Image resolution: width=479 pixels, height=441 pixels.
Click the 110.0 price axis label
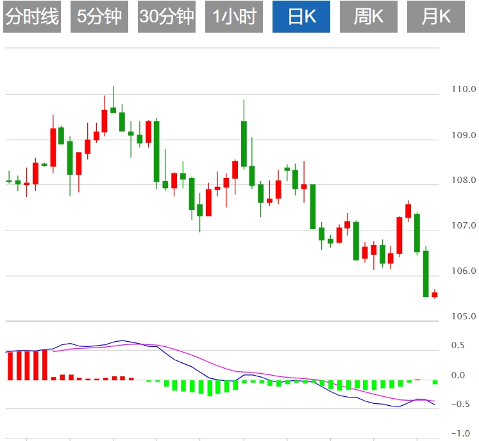pos(464,89)
